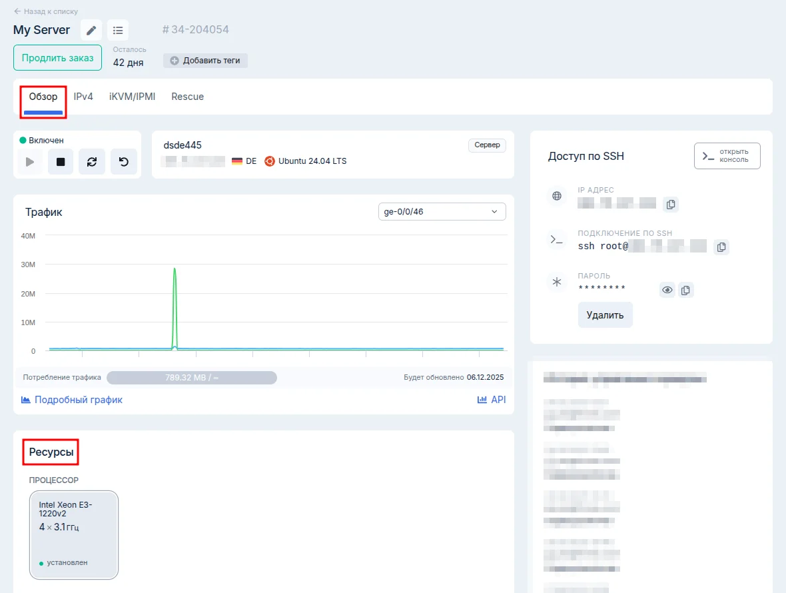Select the Intel Xeon E3-1220v2 processor card

tap(74, 535)
